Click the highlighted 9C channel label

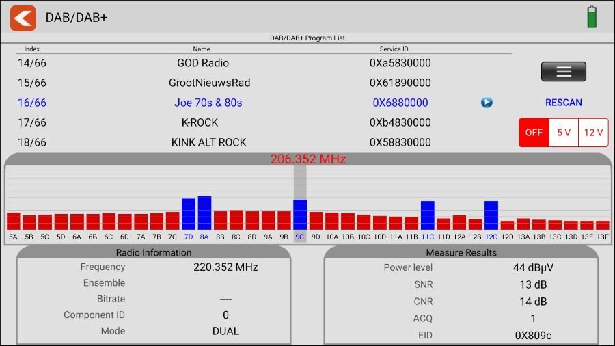[299, 237]
